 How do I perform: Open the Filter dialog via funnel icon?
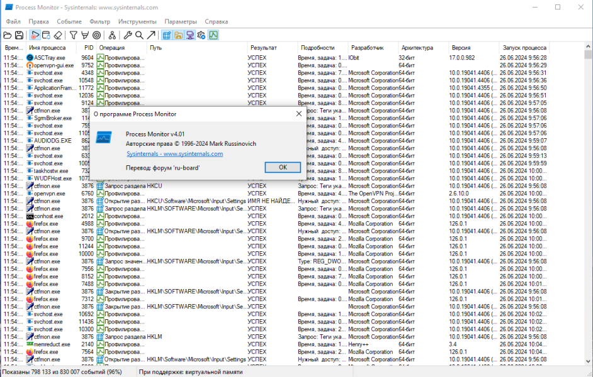[x=74, y=35]
